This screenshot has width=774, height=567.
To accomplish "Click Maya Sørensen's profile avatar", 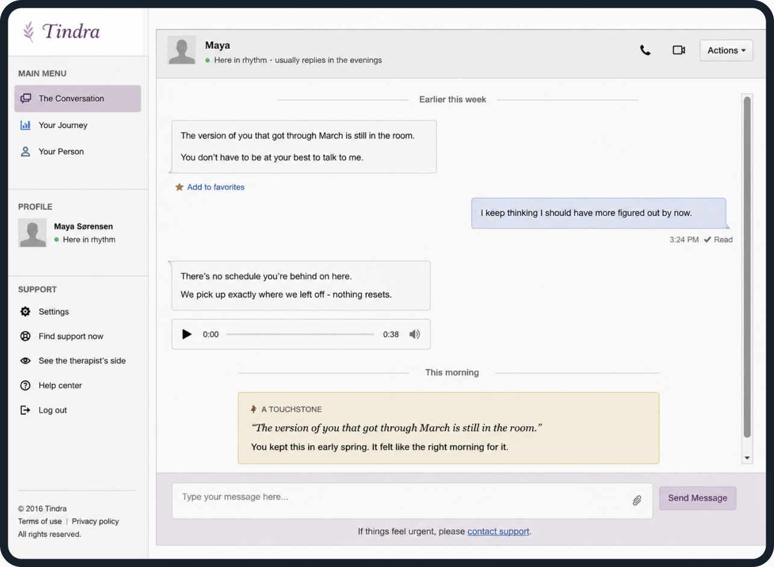I will pos(33,233).
